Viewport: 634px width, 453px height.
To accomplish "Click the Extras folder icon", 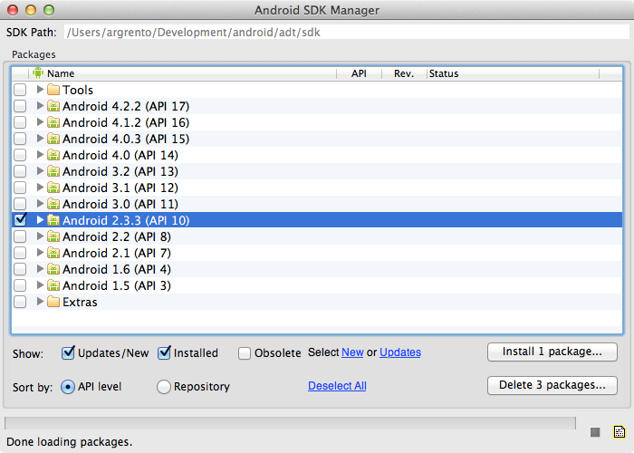I will 53,302.
